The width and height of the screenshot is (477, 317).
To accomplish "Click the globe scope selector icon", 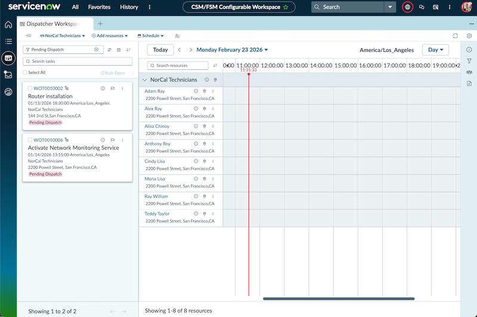I will 407,7.
